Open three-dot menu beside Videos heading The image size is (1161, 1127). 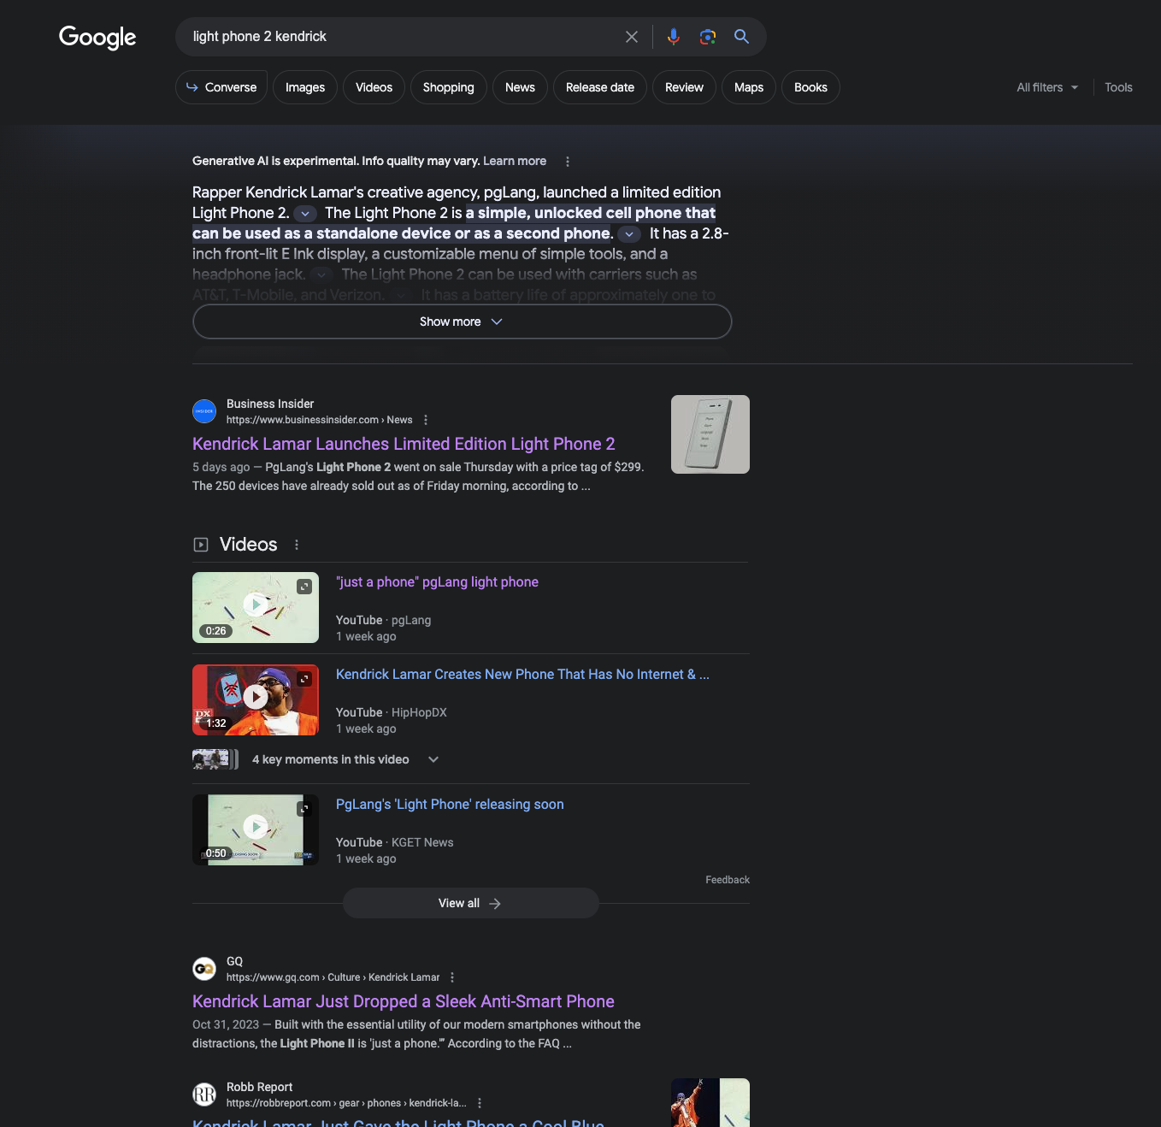(x=297, y=545)
